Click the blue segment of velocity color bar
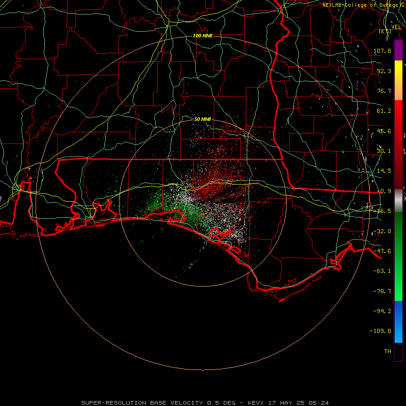This screenshot has height=406, width=406. [x=398, y=322]
